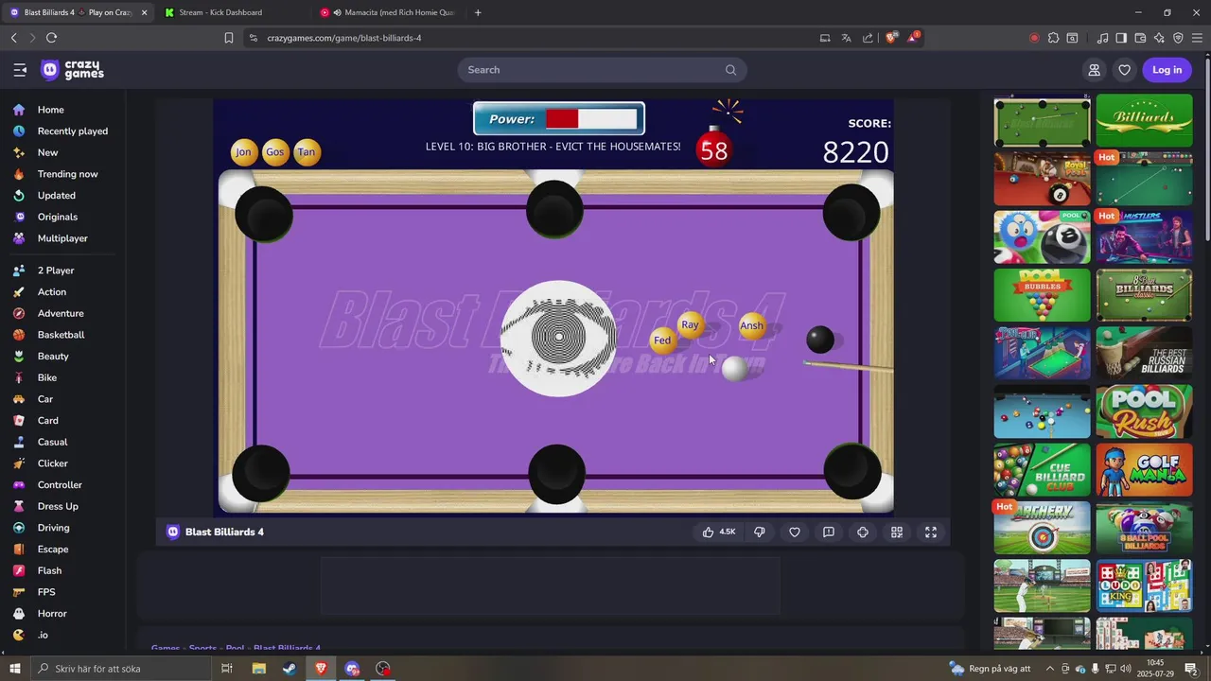Screen dimensions: 1211x681
Task: Click the translate page icon
Action: [847, 38]
